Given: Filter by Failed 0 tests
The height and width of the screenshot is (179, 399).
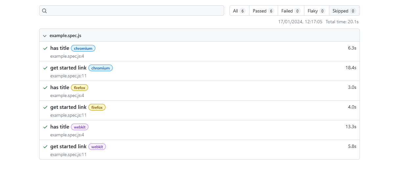Looking at the screenshot, I should click(x=291, y=11).
